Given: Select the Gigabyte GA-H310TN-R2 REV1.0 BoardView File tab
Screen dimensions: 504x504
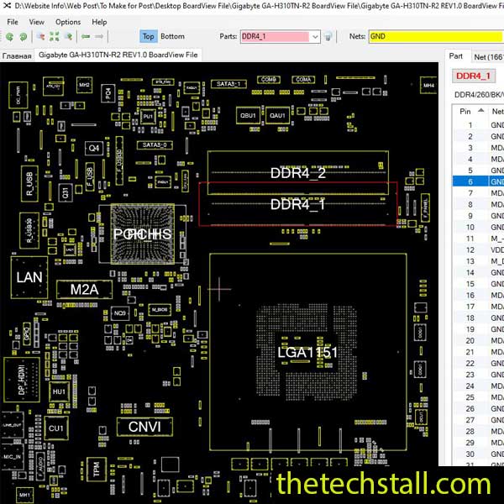Looking at the screenshot, I should [118, 55].
